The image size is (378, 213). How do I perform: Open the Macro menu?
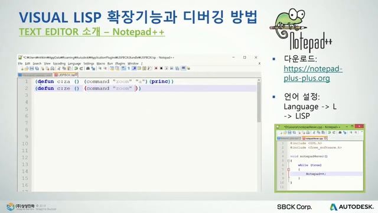tap(101, 63)
